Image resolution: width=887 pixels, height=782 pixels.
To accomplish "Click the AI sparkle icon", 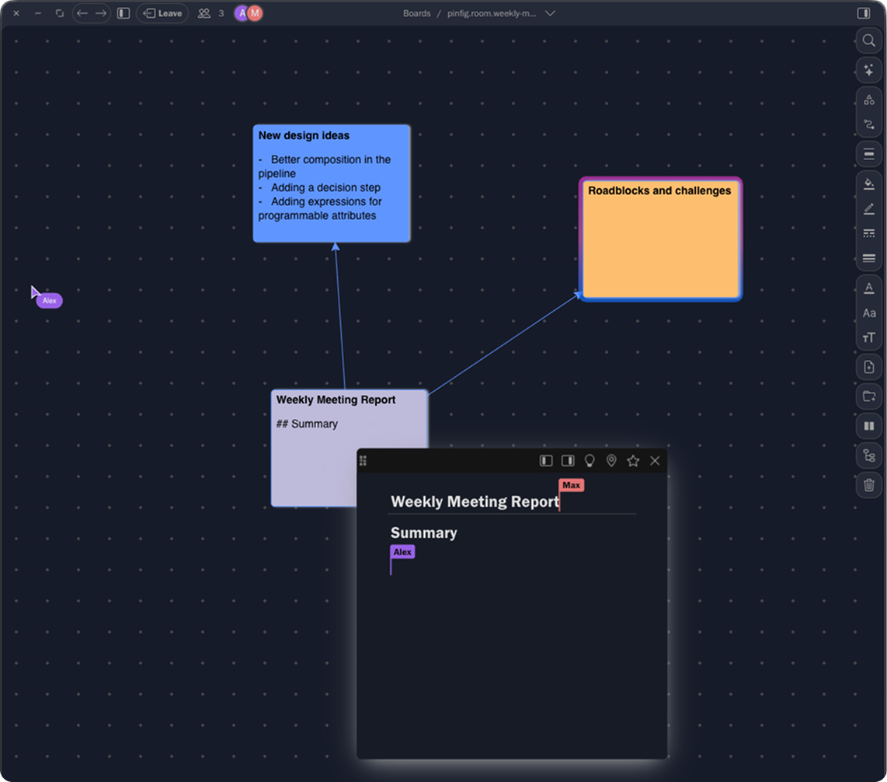I will (868, 71).
